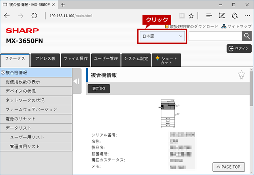Add 複合機情報 page to shortcuts star
This screenshot has width=254, height=175.
(241, 75)
